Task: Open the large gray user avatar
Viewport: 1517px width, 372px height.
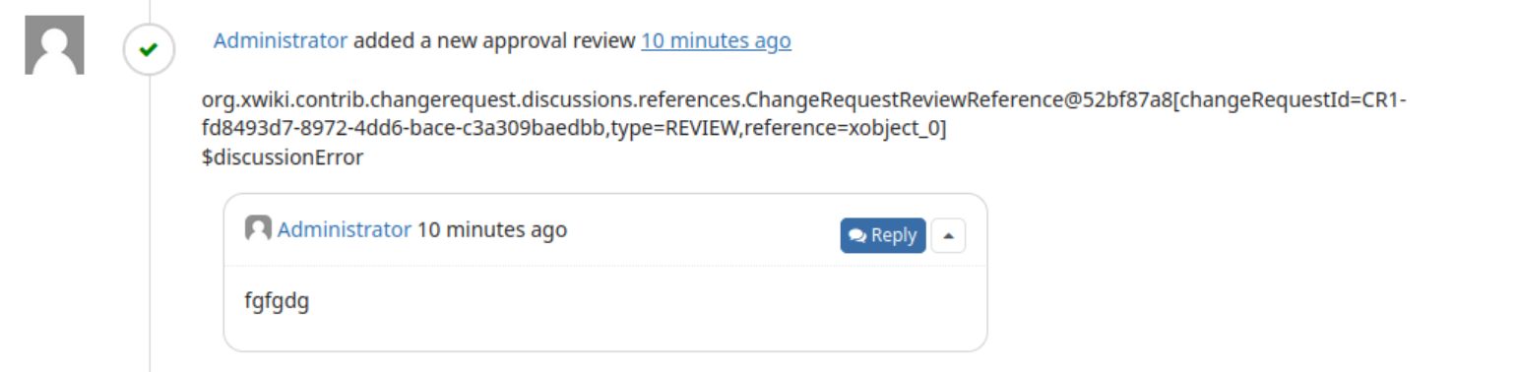Action: 54,45
